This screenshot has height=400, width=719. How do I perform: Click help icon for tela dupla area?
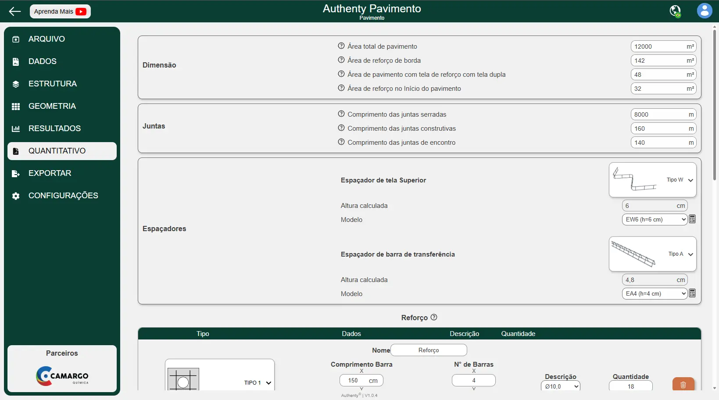pos(341,74)
